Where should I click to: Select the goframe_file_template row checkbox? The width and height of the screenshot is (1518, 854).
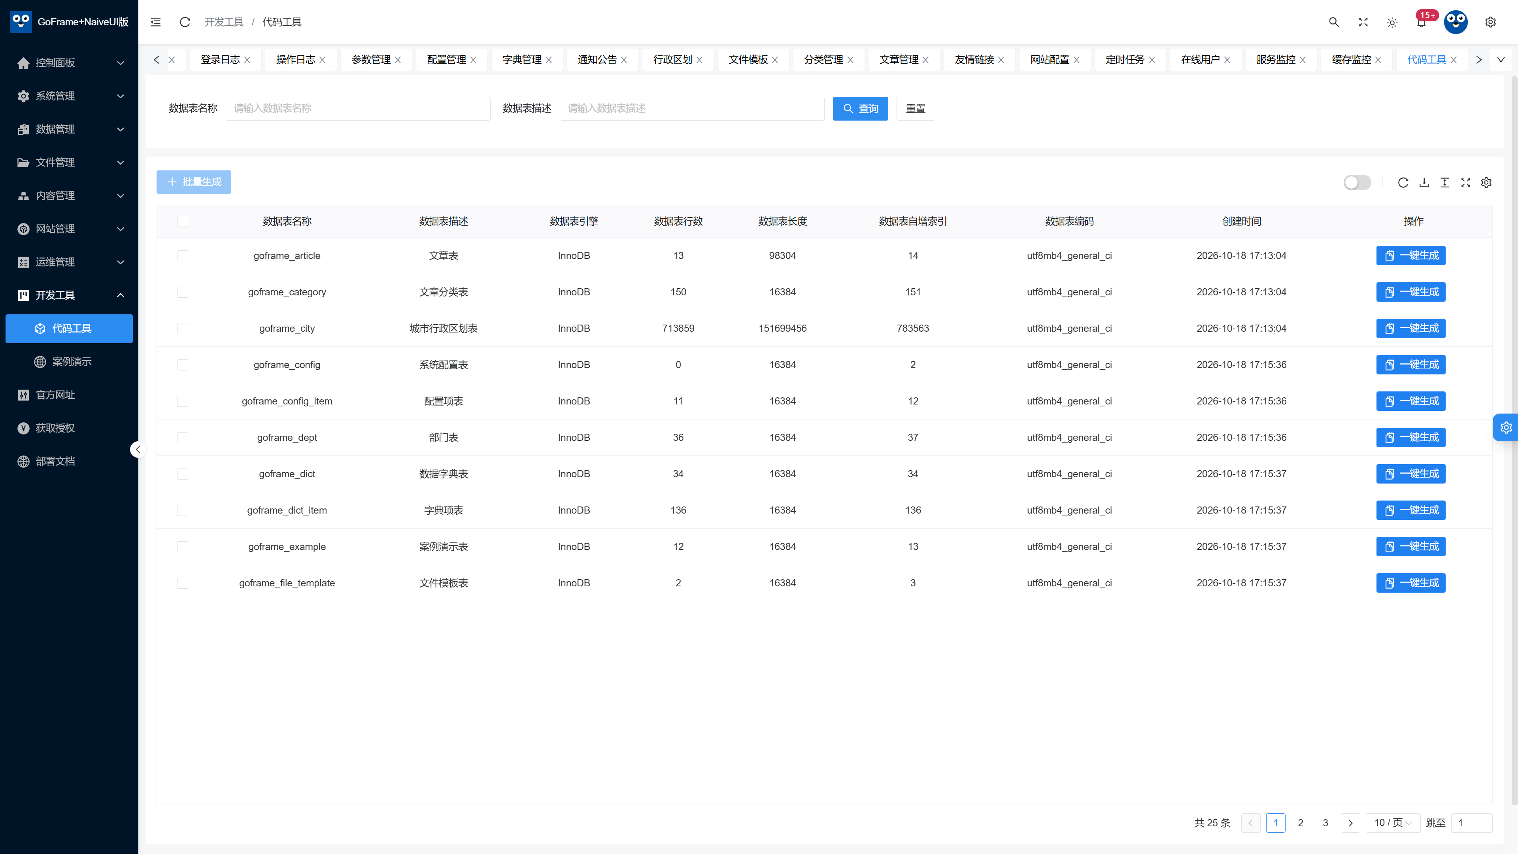183,583
